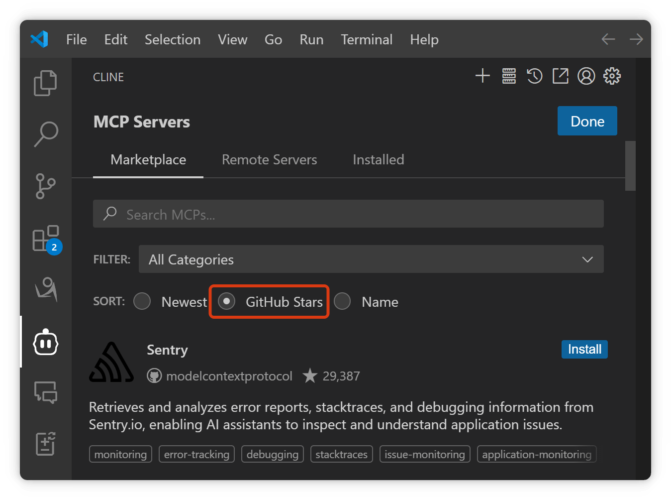Viewport: 671px width, 500px height.
Task: Click the Cline robot icon in sidebar
Action: (46, 342)
